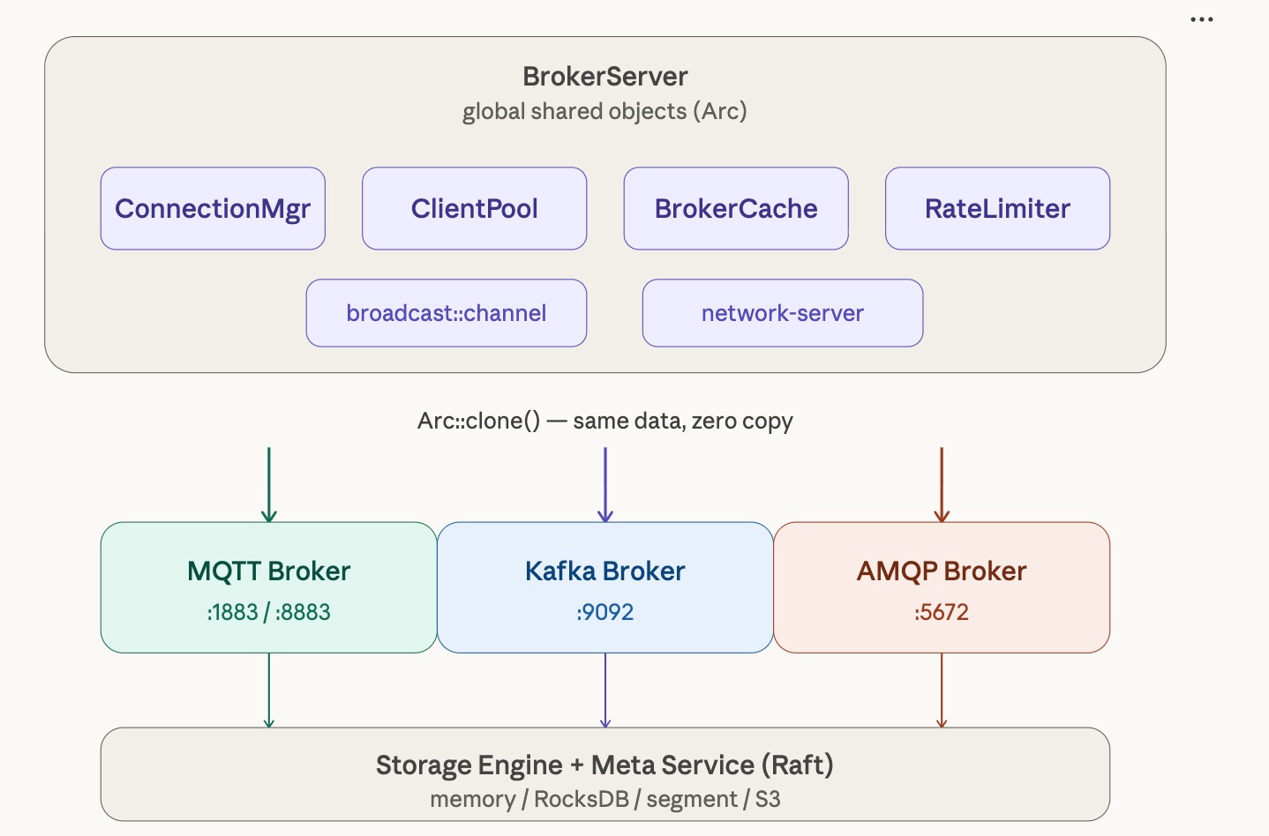Select the MQTT Broker box
Screen dimensions: 1269x836
(x=269, y=587)
